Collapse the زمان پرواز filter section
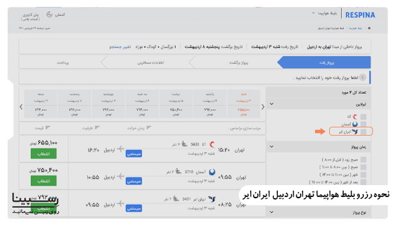 point(272,146)
